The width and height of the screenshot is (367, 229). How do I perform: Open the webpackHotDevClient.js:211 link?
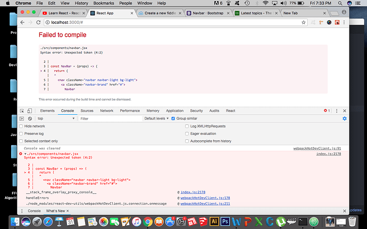click(x=205, y=203)
